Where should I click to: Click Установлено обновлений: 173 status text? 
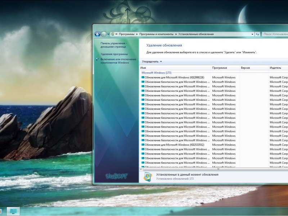point(175,179)
